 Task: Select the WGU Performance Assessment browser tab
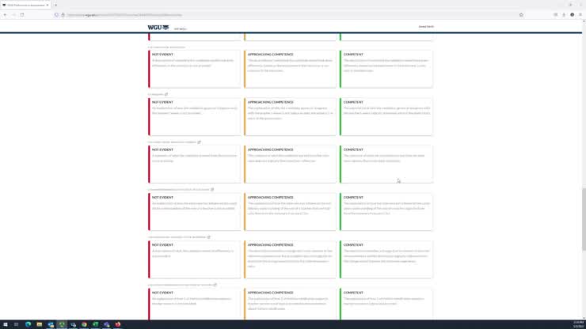(x=24, y=5)
